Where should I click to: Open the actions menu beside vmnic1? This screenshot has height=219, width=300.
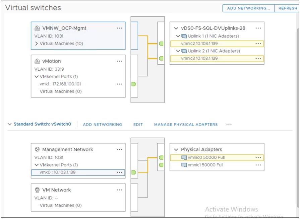(258, 165)
